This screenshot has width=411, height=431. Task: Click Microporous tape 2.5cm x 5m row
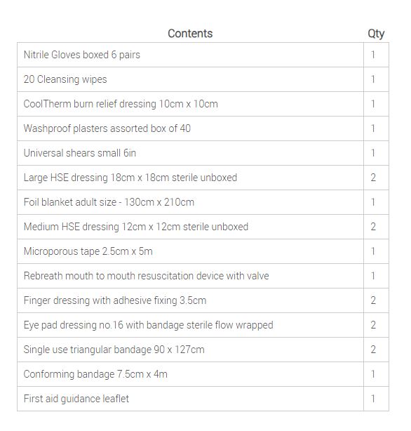[x=203, y=251]
